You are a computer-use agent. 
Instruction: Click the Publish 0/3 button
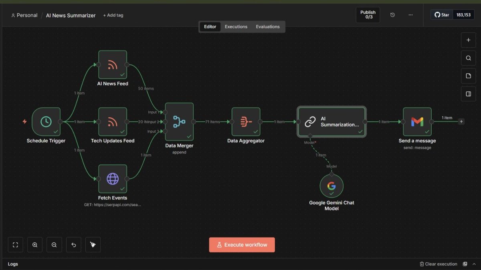(368, 15)
